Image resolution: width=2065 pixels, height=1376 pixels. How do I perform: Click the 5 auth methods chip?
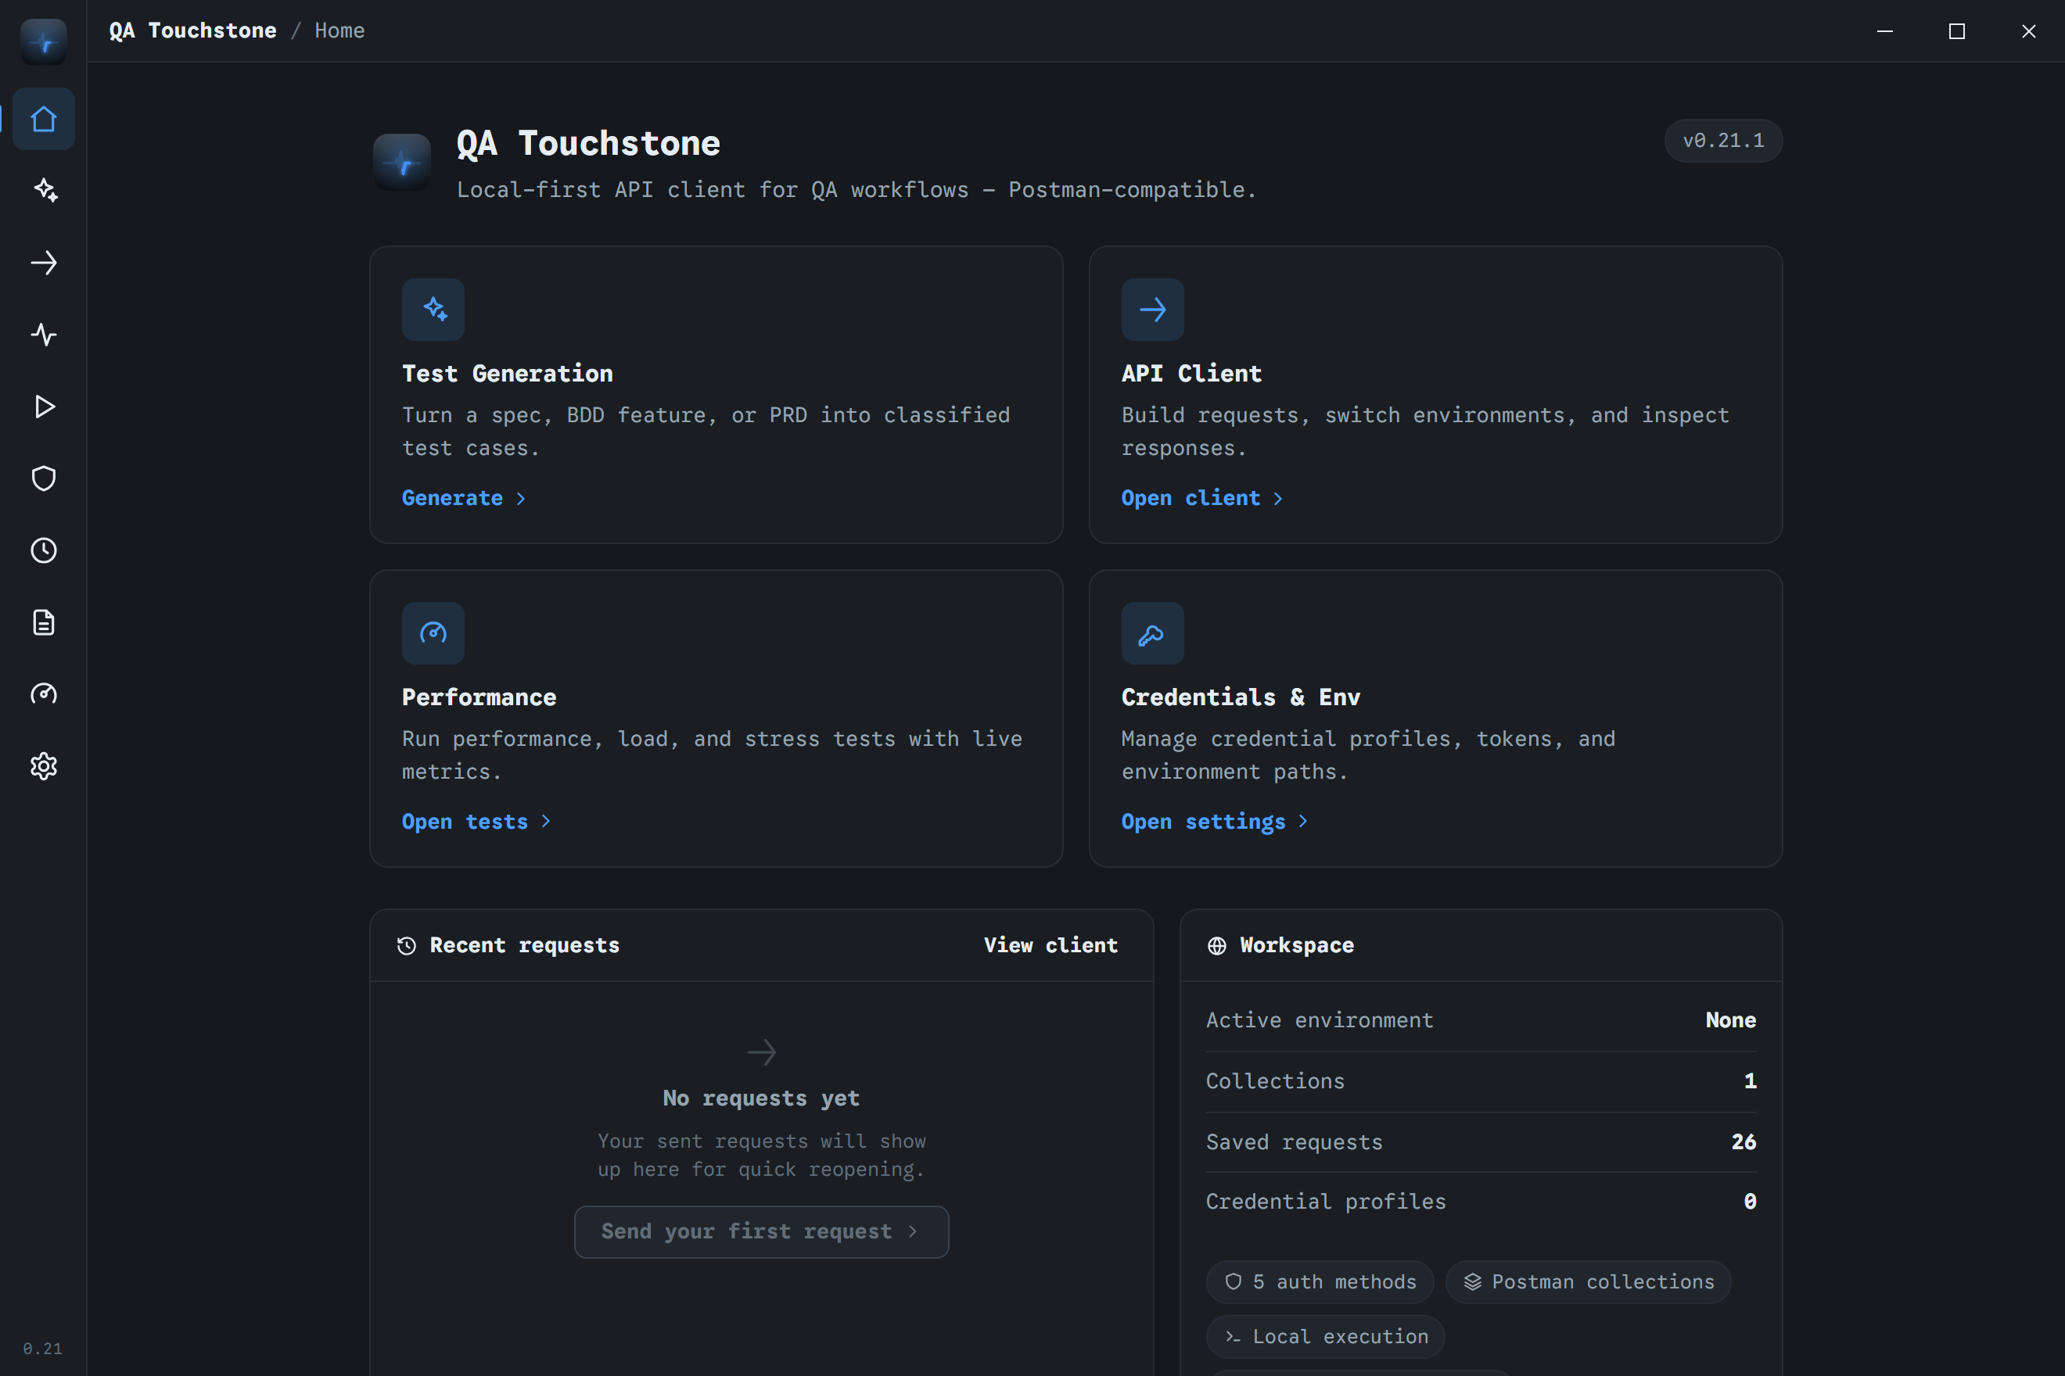[x=1320, y=1282]
